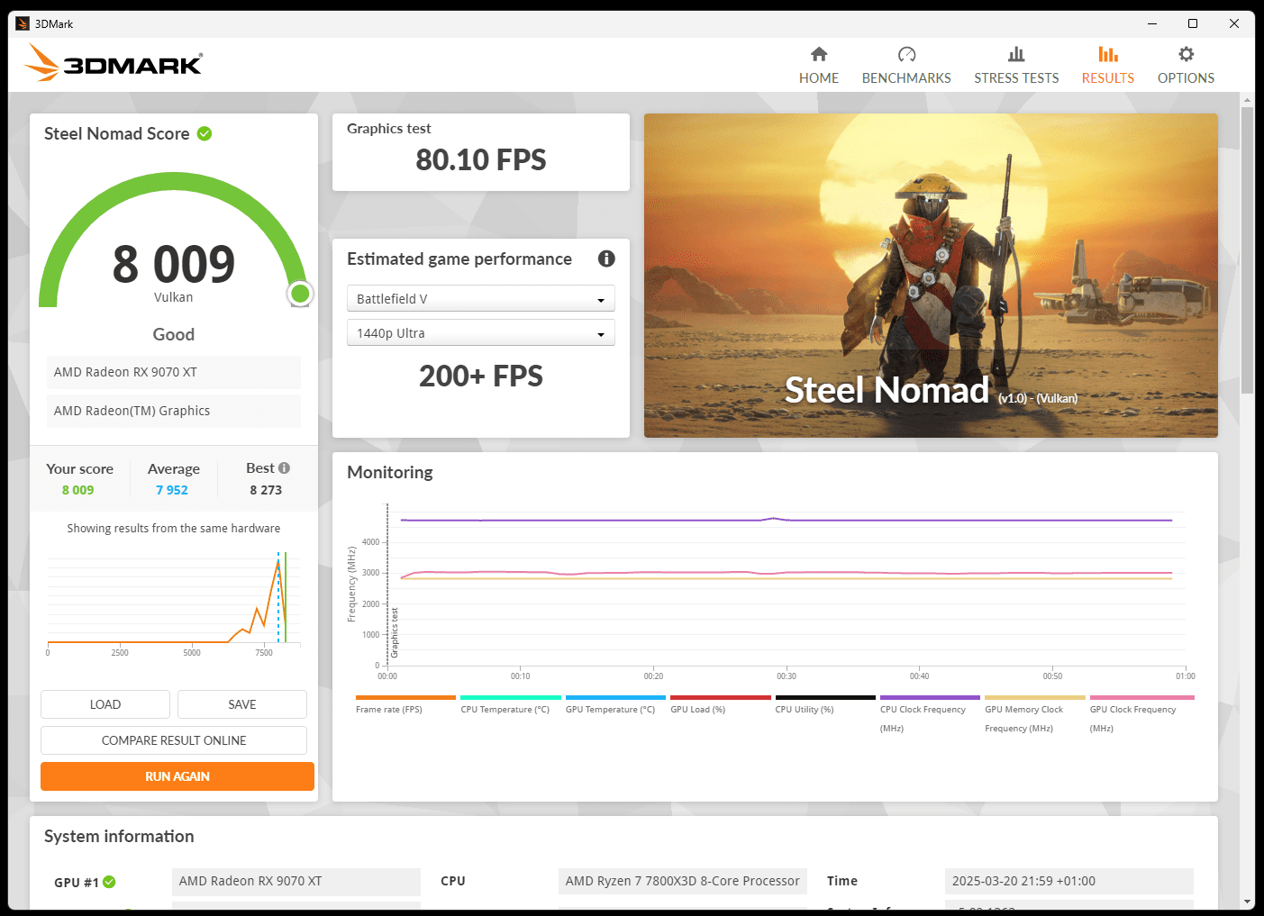Click the AMD Radeon(TM) Graphics field

pos(174,411)
